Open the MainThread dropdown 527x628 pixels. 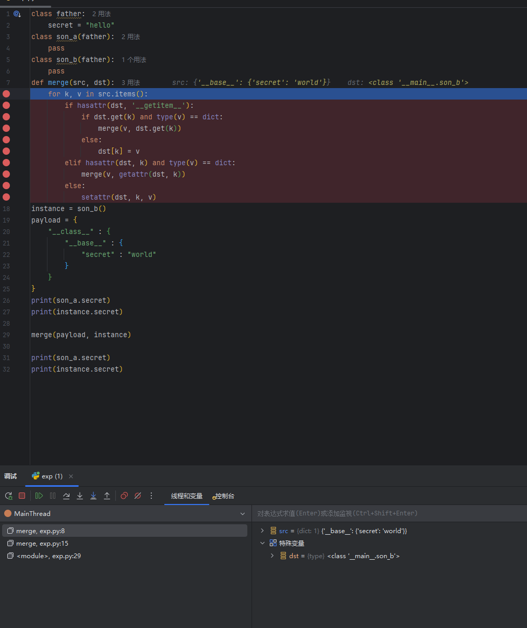click(x=242, y=514)
